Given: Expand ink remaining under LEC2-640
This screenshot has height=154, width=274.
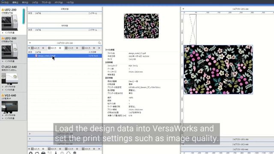Looking at the screenshot, I should [3, 90].
